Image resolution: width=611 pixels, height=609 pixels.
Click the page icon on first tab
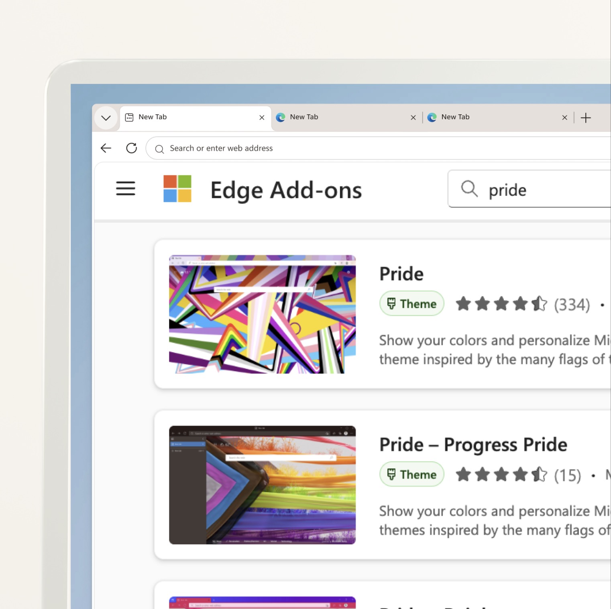[x=129, y=117]
